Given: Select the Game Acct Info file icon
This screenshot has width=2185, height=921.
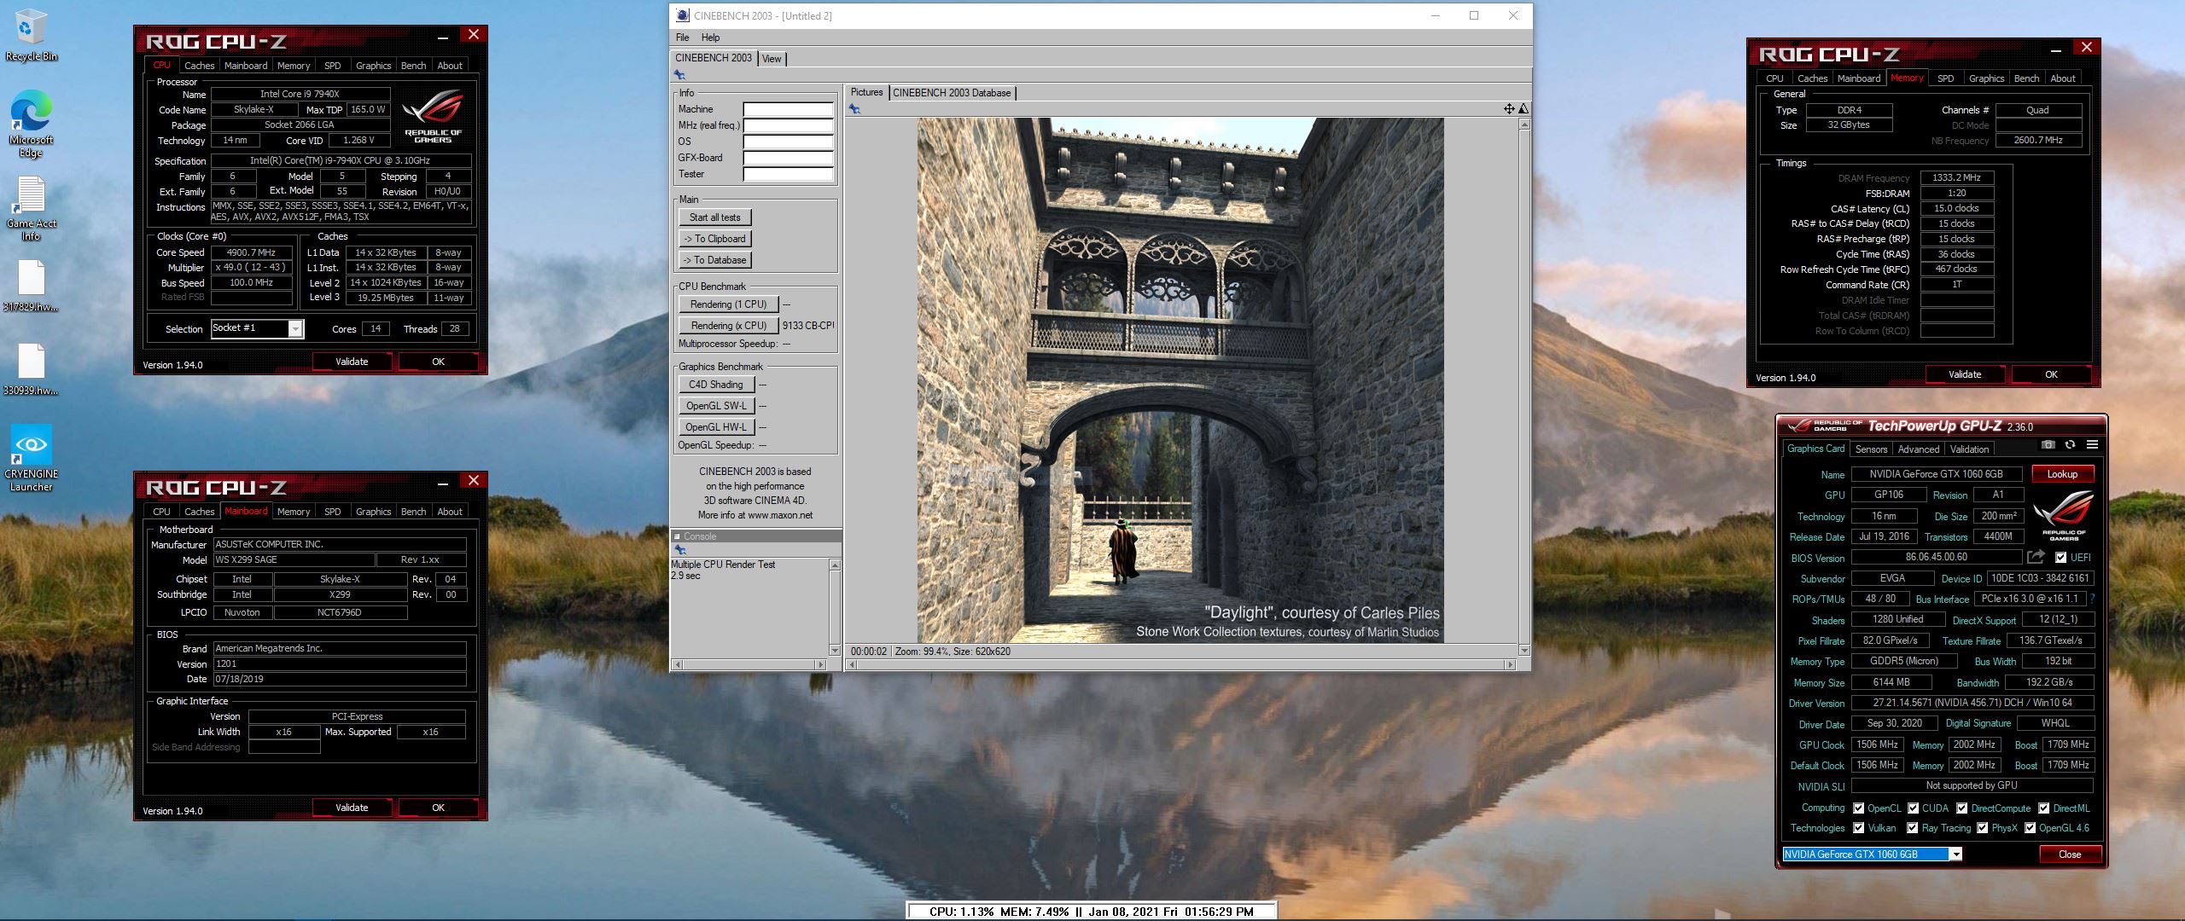Looking at the screenshot, I should click(31, 209).
